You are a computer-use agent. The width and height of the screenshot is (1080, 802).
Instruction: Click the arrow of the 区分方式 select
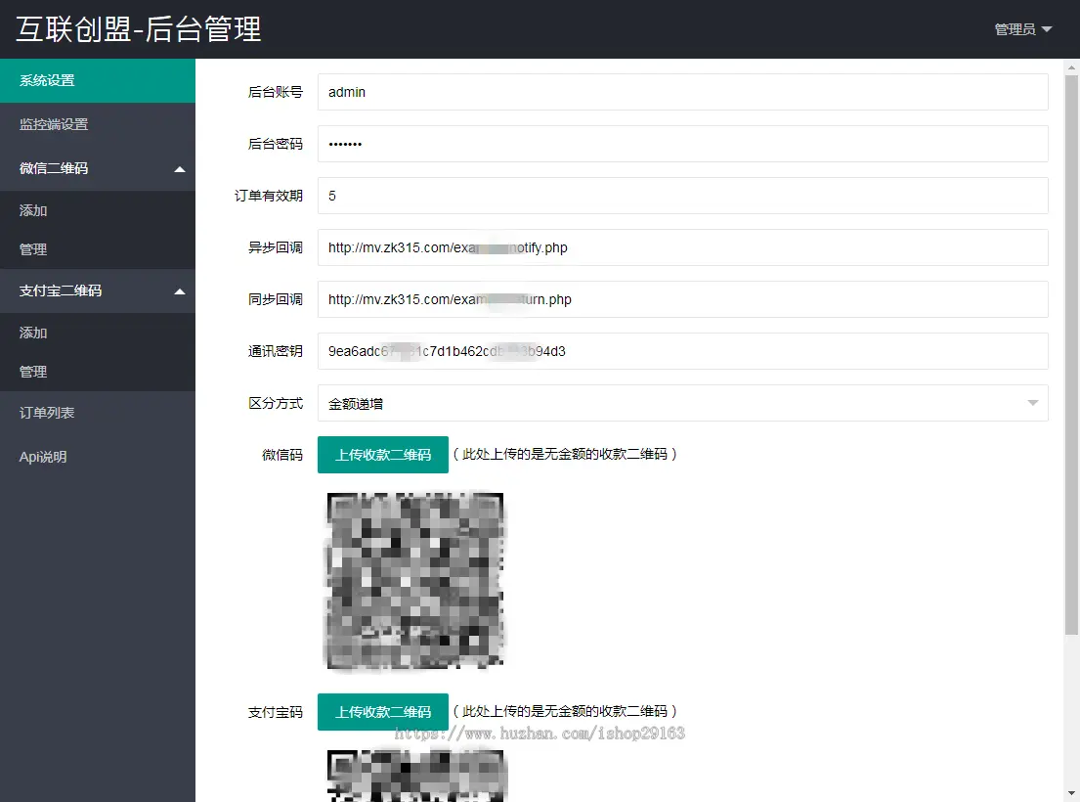click(x=1032, y=403)
